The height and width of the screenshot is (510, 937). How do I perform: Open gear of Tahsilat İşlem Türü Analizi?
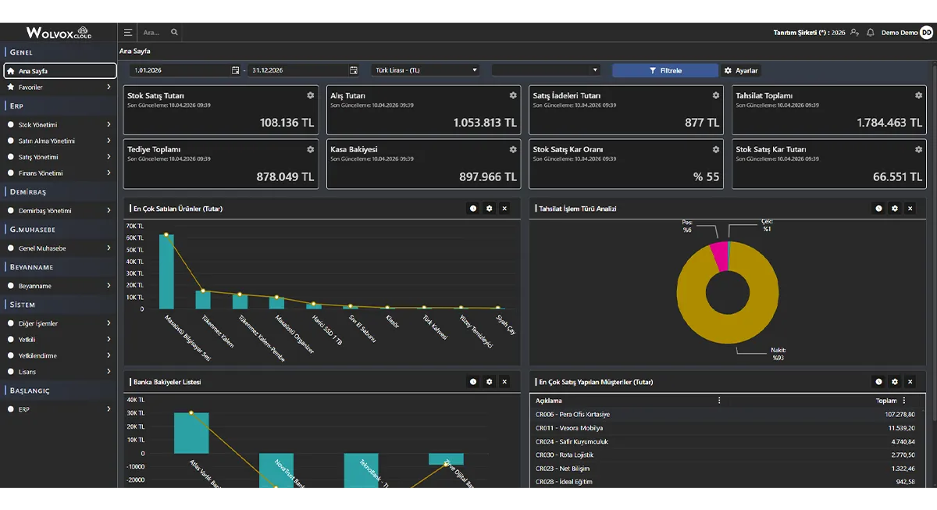coord(895,209)
